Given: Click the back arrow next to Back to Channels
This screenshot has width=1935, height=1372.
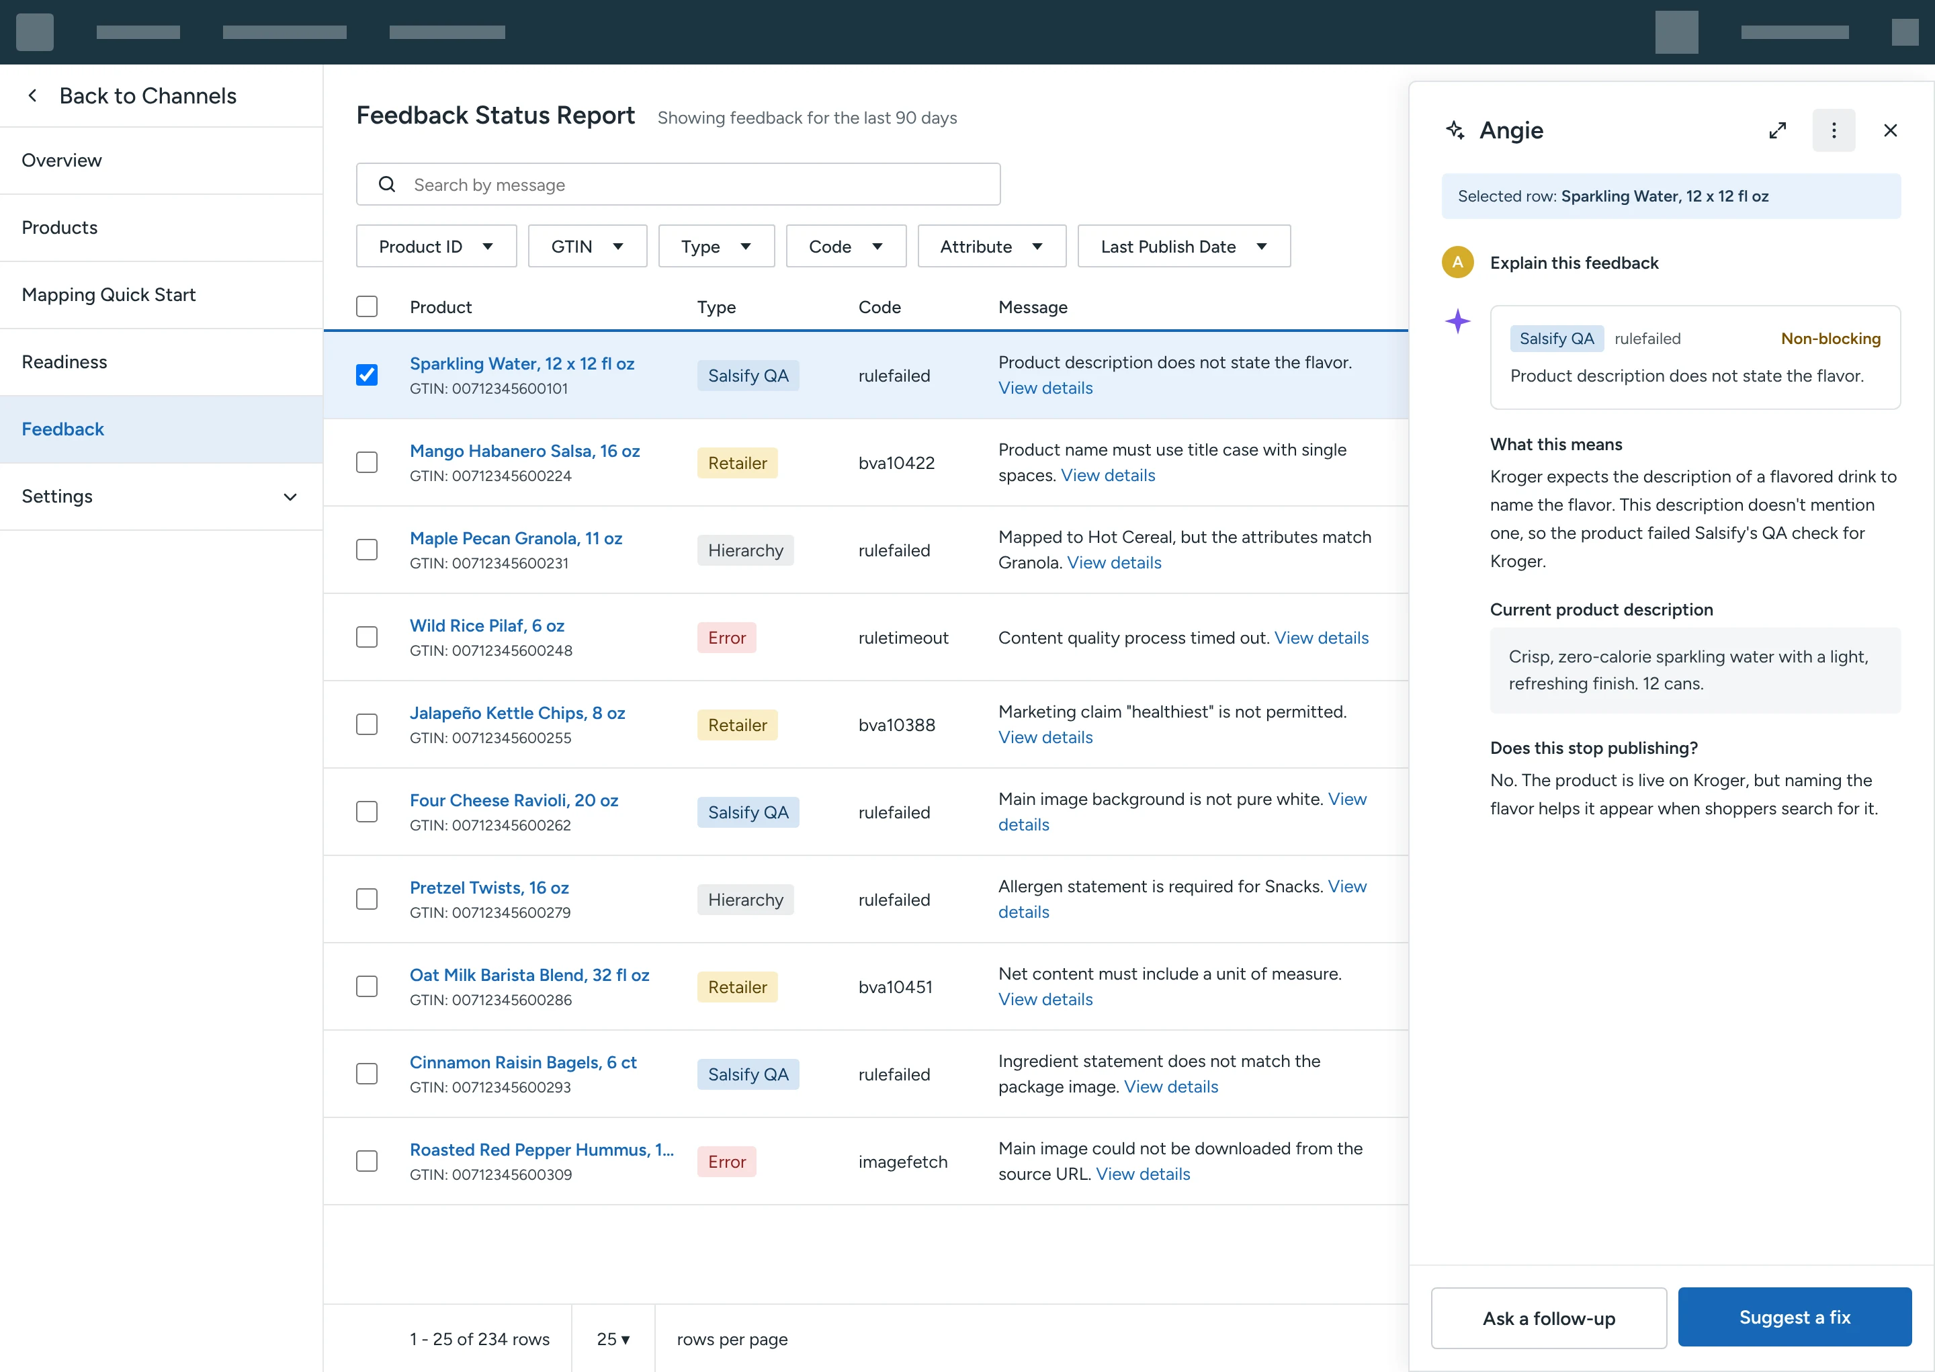Looking at the screenshot, I should tap(33, 95).
